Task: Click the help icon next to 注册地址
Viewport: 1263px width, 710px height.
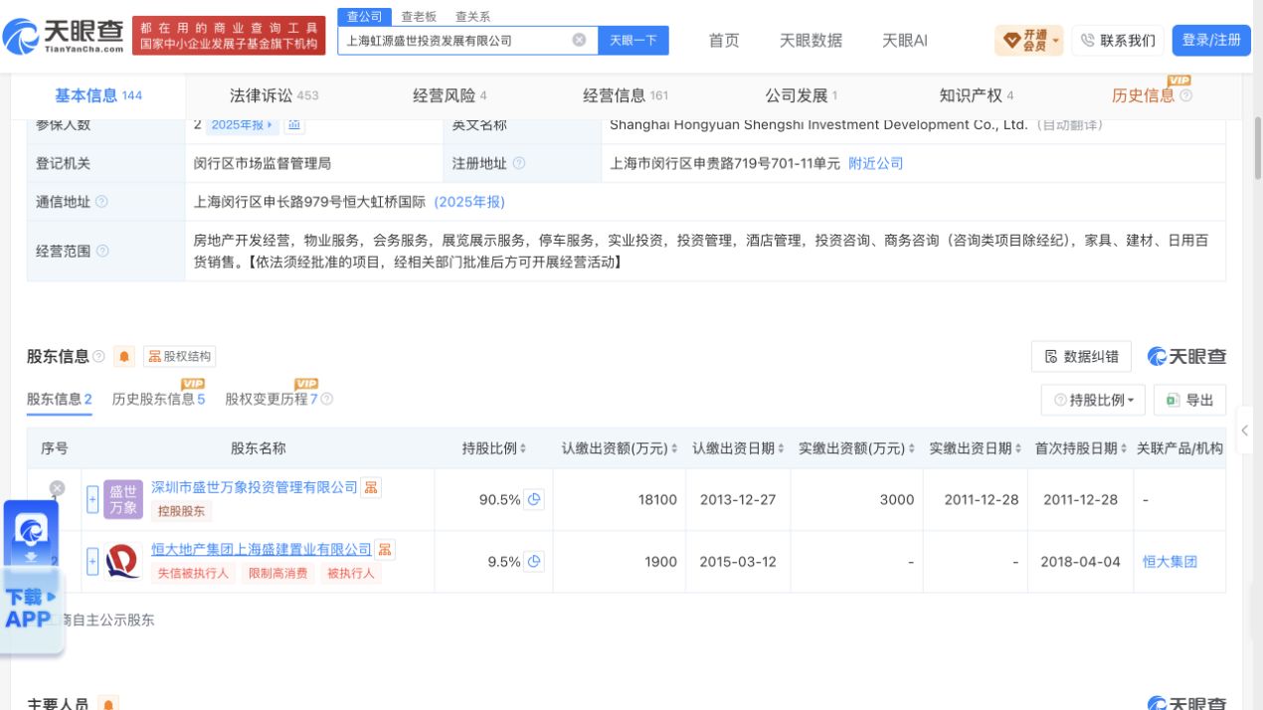Action: coord(519,163)
